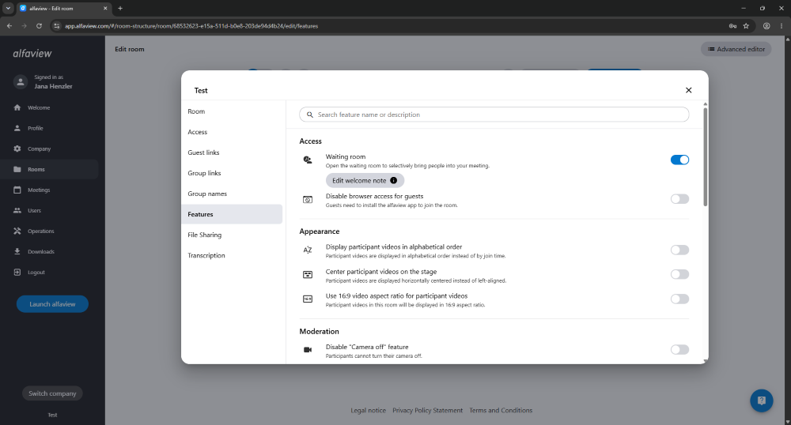Open the Privacy Policy Statement link
791x425 pixels.
(x=427, y=411)
